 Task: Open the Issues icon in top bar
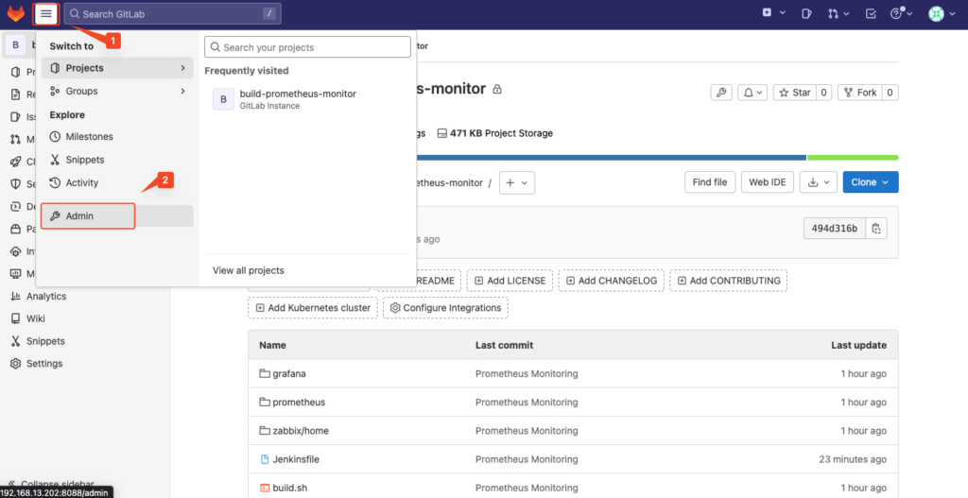(x=805, y=13)
